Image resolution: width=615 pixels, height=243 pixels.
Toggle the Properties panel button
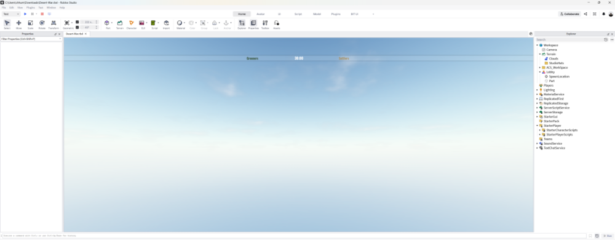(x=253, y=25)
